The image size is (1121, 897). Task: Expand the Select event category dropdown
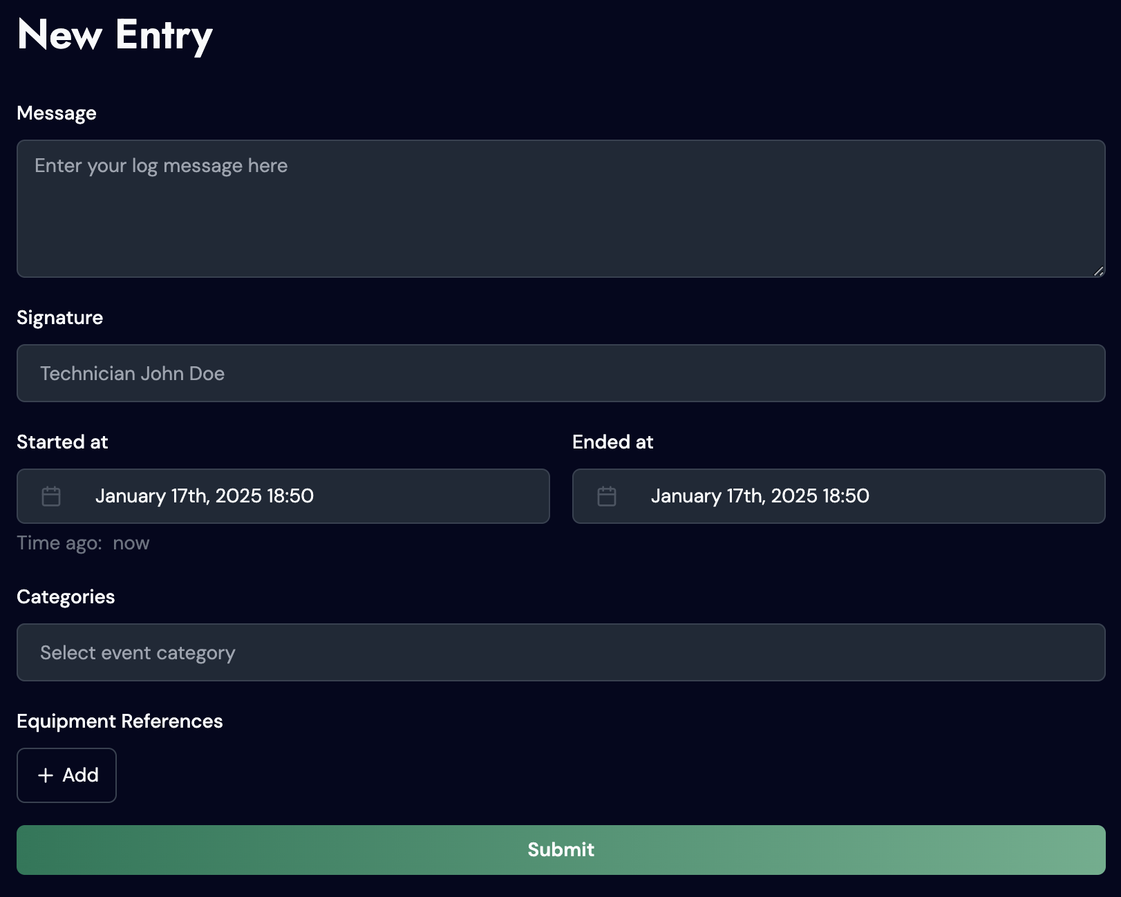coord(561,652)
